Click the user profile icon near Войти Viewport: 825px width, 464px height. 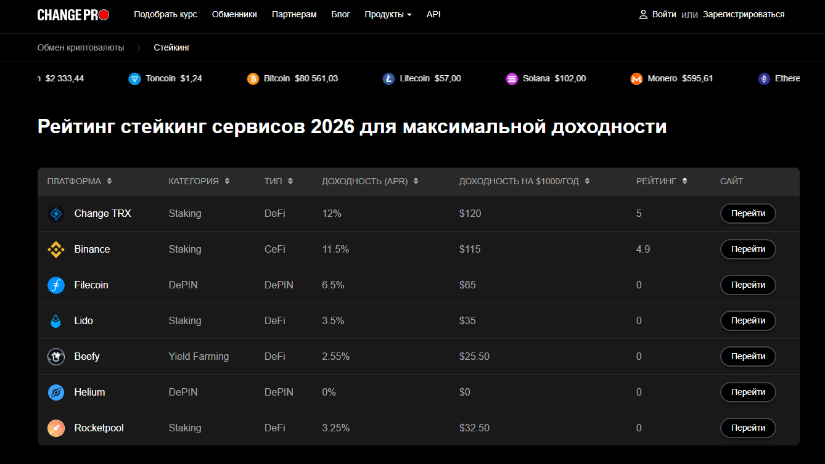point(643,14)
